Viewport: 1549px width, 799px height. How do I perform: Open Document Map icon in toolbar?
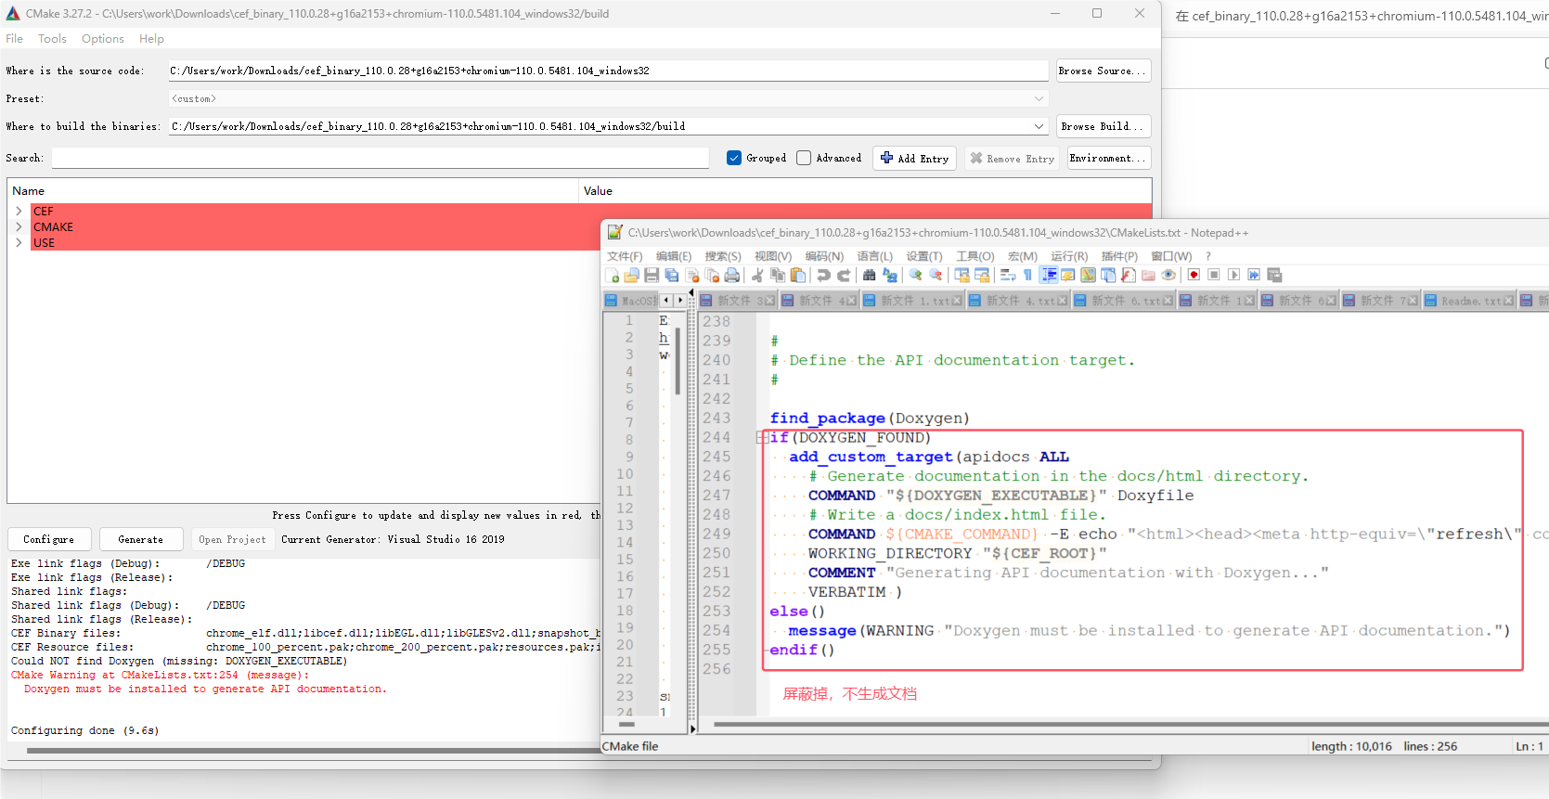[1088, 275]
